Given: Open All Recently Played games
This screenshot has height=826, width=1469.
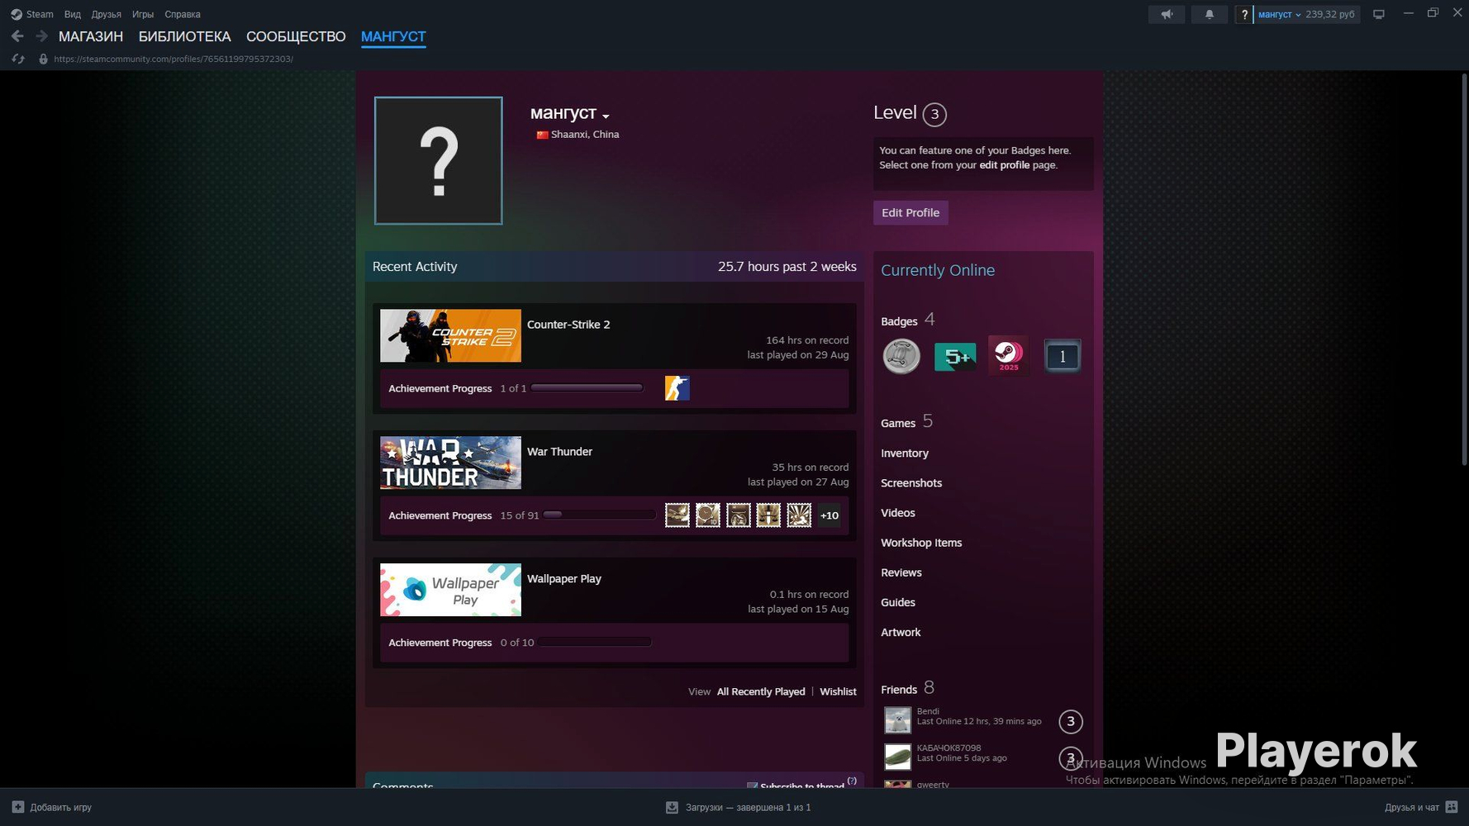Looking at the screenshot, I should 761,691.
